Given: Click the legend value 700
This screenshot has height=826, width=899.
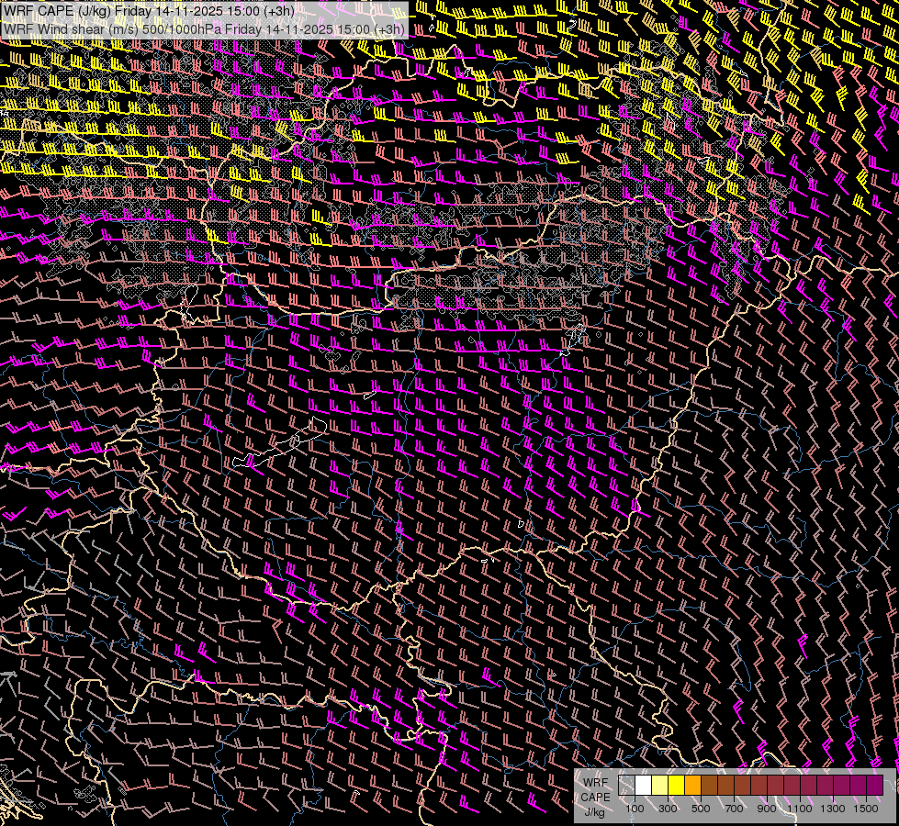Looking at the screenshot, I should (x=734, y=809).
